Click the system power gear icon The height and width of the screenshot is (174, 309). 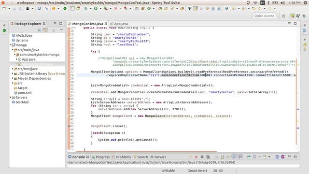(305, 2)
